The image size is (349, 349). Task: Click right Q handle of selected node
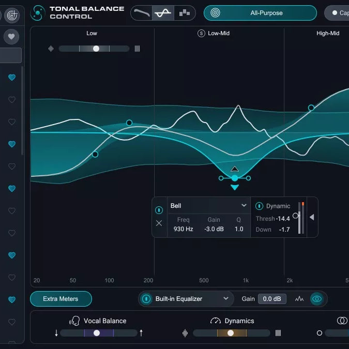[248, 178]
